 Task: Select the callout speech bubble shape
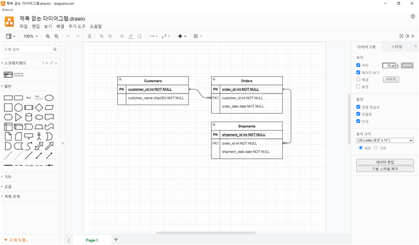point(29,136)
